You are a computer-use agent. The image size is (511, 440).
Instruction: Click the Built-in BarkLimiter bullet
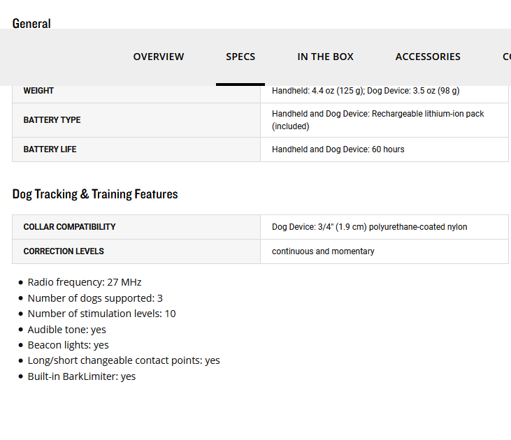(x=82, y=376)
